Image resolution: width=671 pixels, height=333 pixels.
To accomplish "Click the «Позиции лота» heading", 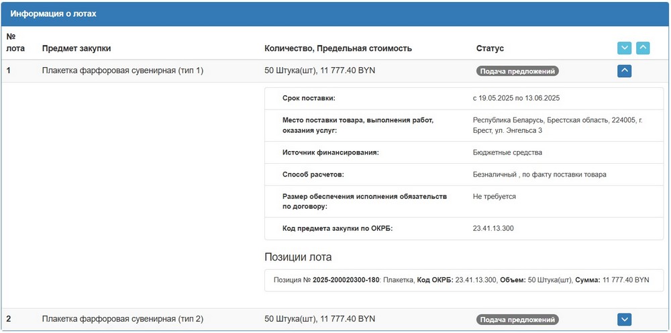I will coord(298,257).
